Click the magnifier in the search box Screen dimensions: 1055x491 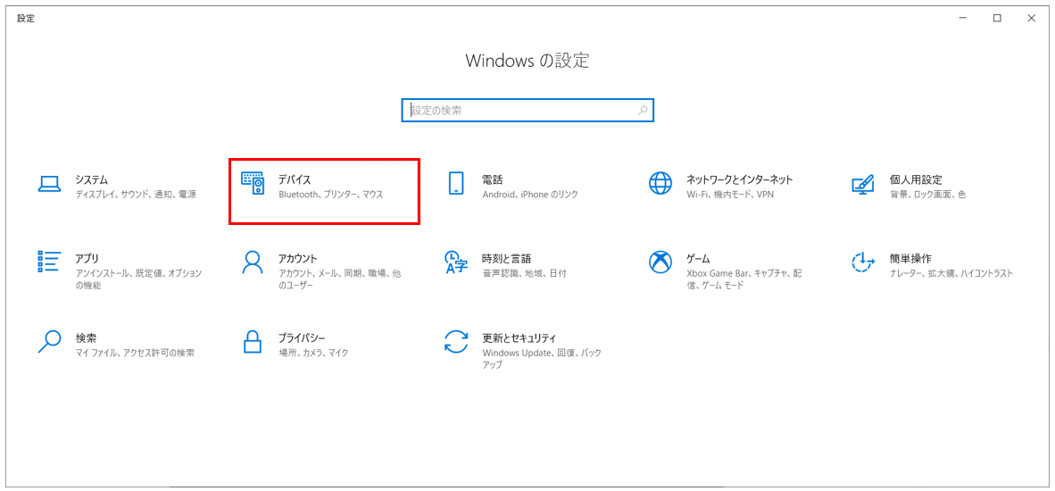point(644,111)
